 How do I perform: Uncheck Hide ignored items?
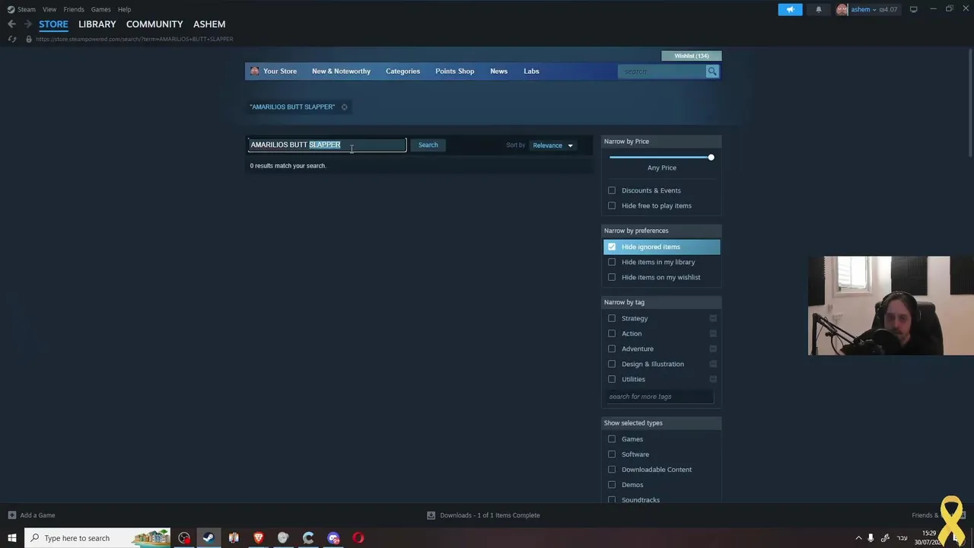pyautogui.click(x=612, y=247)
